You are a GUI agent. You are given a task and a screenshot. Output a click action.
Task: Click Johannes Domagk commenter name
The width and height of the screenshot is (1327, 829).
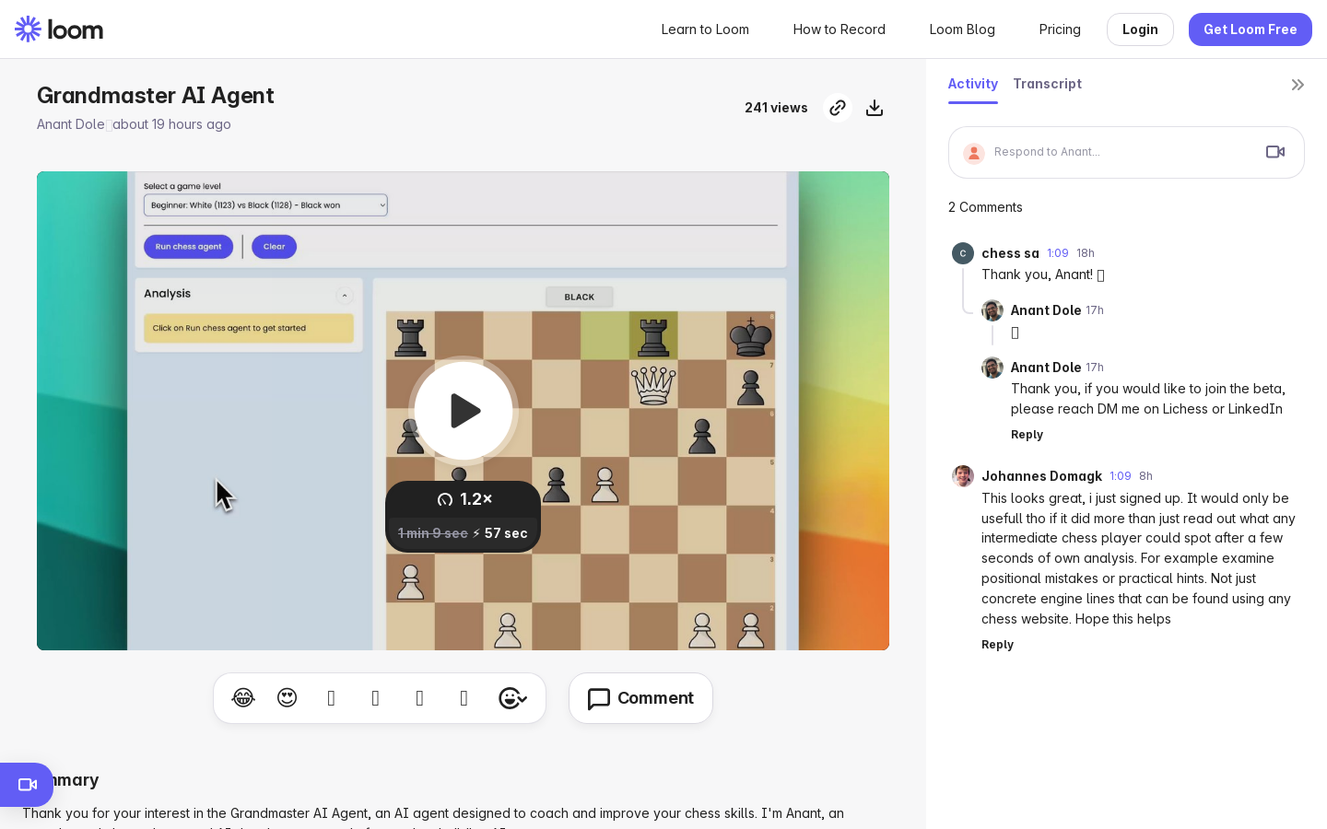[x=1041, y=476]
